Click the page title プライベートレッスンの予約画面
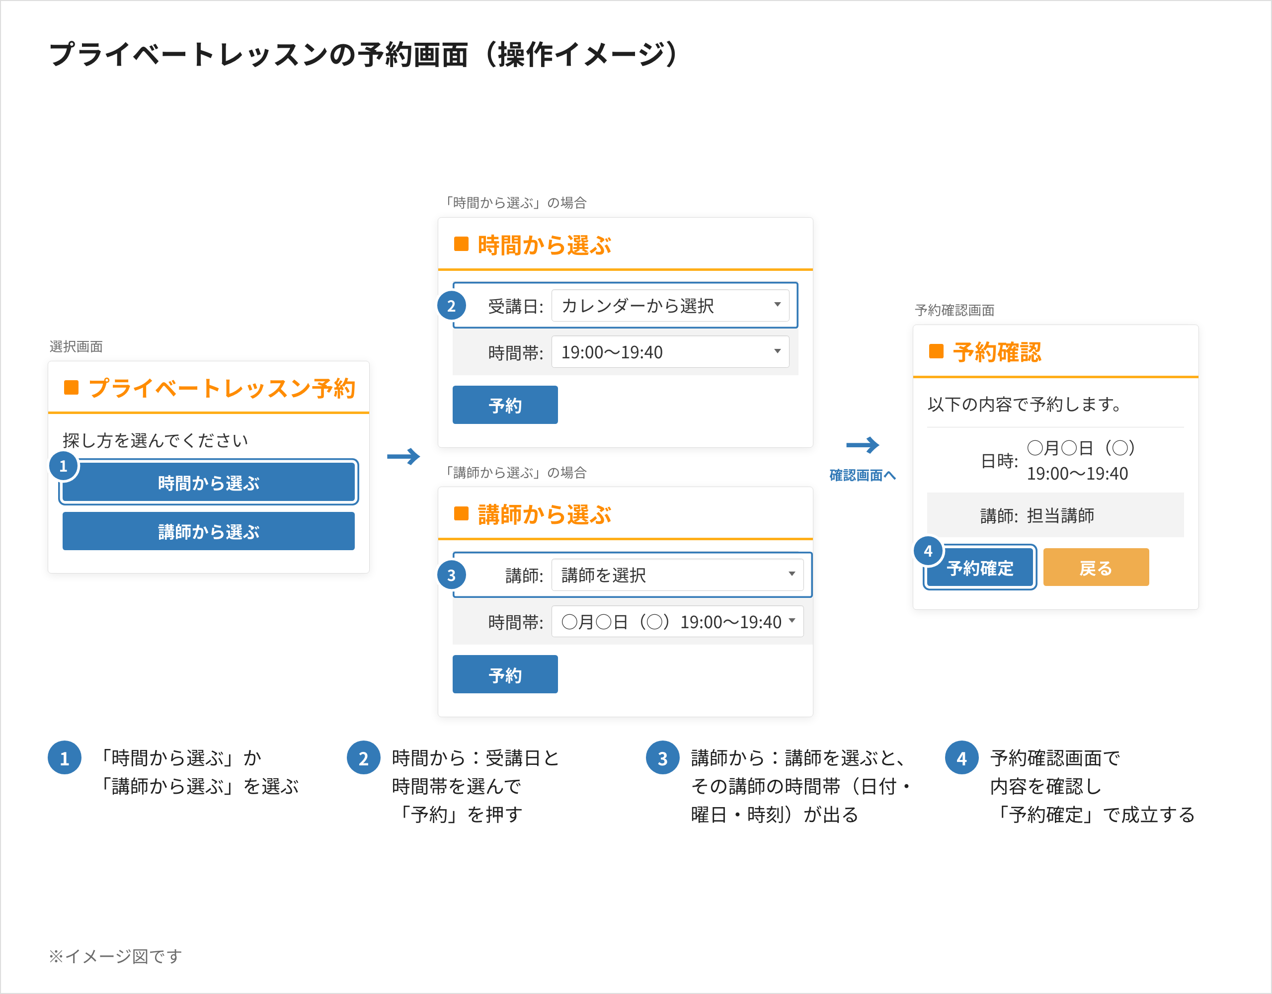This screenshot has height=994, width=1272. click(x=258, y=54)
